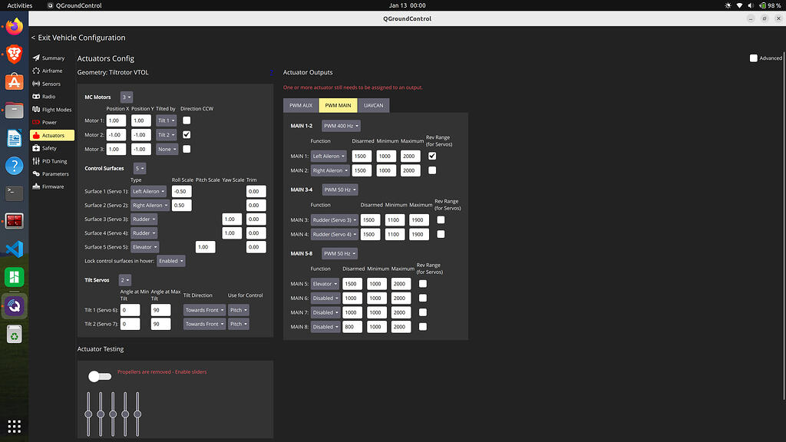Open the QGroundControl dock icon
Viewport: 786px width, 442px height.
(14, 305)
